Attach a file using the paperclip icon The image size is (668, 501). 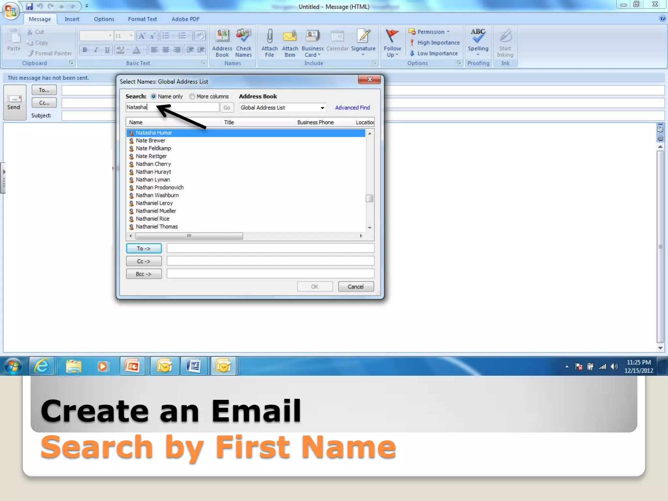click(269, 43)
